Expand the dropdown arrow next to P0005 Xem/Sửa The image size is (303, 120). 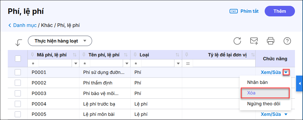pyautogui.click(x=286, y=114)
